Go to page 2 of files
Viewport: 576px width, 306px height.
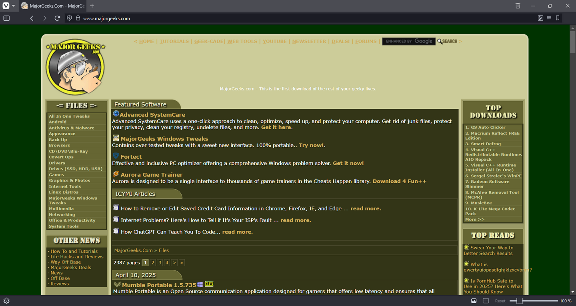(x=153, y=263)
